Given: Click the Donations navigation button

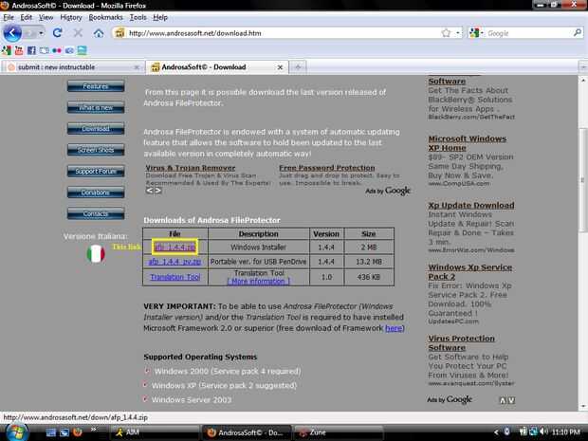Looking at the screenshot, I should point(96,193).
